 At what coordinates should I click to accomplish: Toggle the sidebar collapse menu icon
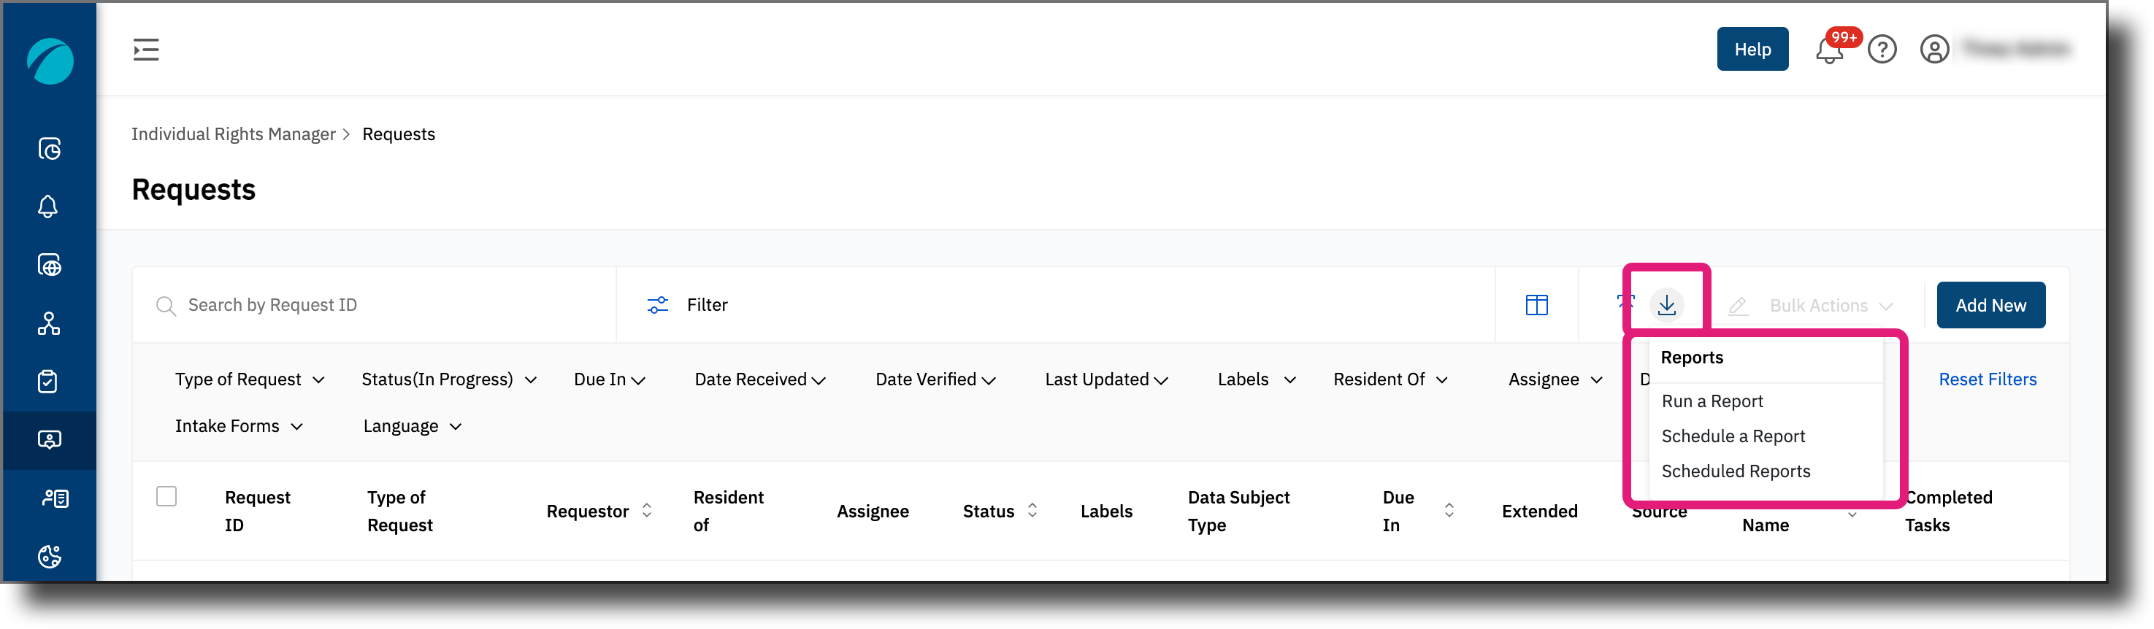tap(146, 50)
